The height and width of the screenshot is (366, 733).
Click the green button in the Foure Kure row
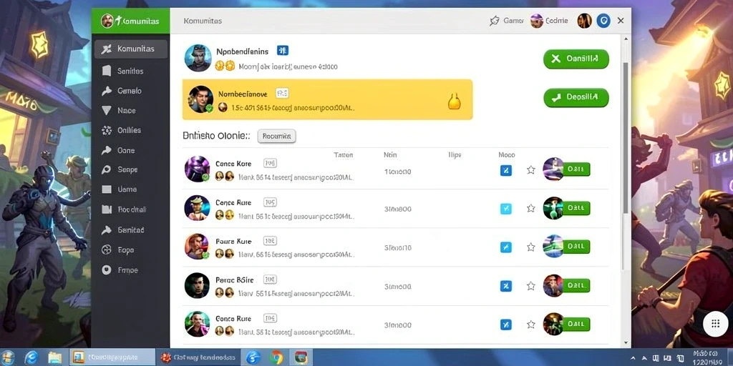coord(576,247)
